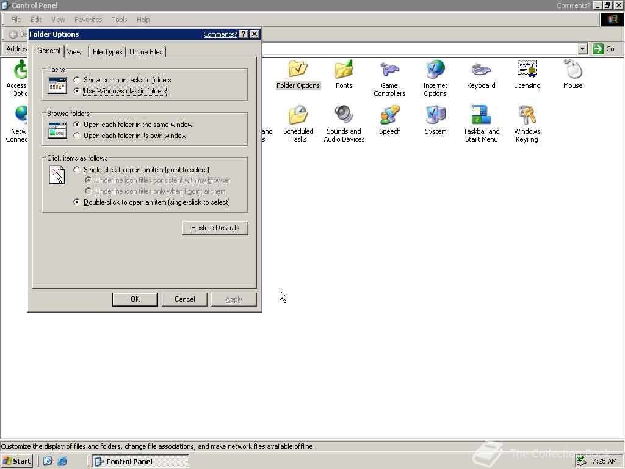Open the File menu
Viewport: 625px width, 469px height.
tap(16, 20)
